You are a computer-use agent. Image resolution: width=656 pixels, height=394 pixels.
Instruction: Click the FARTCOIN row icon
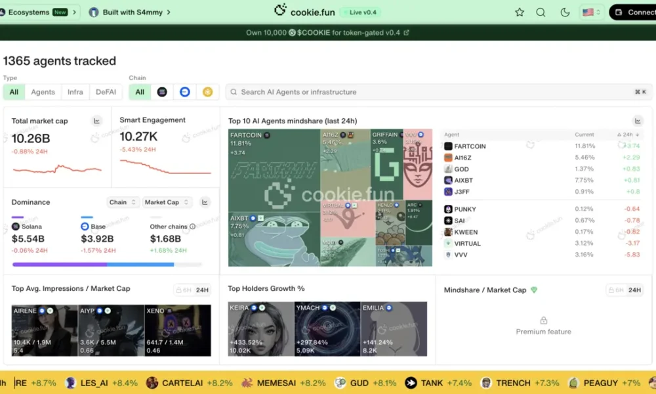pos(448,146)
